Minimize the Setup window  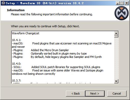coord(118,3)
